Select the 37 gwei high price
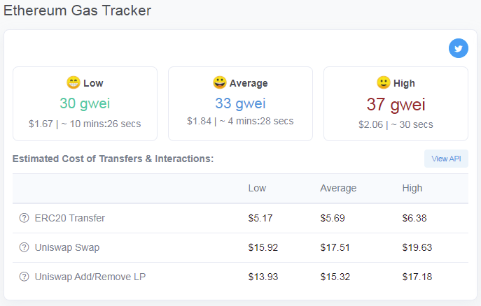The width and height of the screenshot is (481, 306). (x=396, y=104)
